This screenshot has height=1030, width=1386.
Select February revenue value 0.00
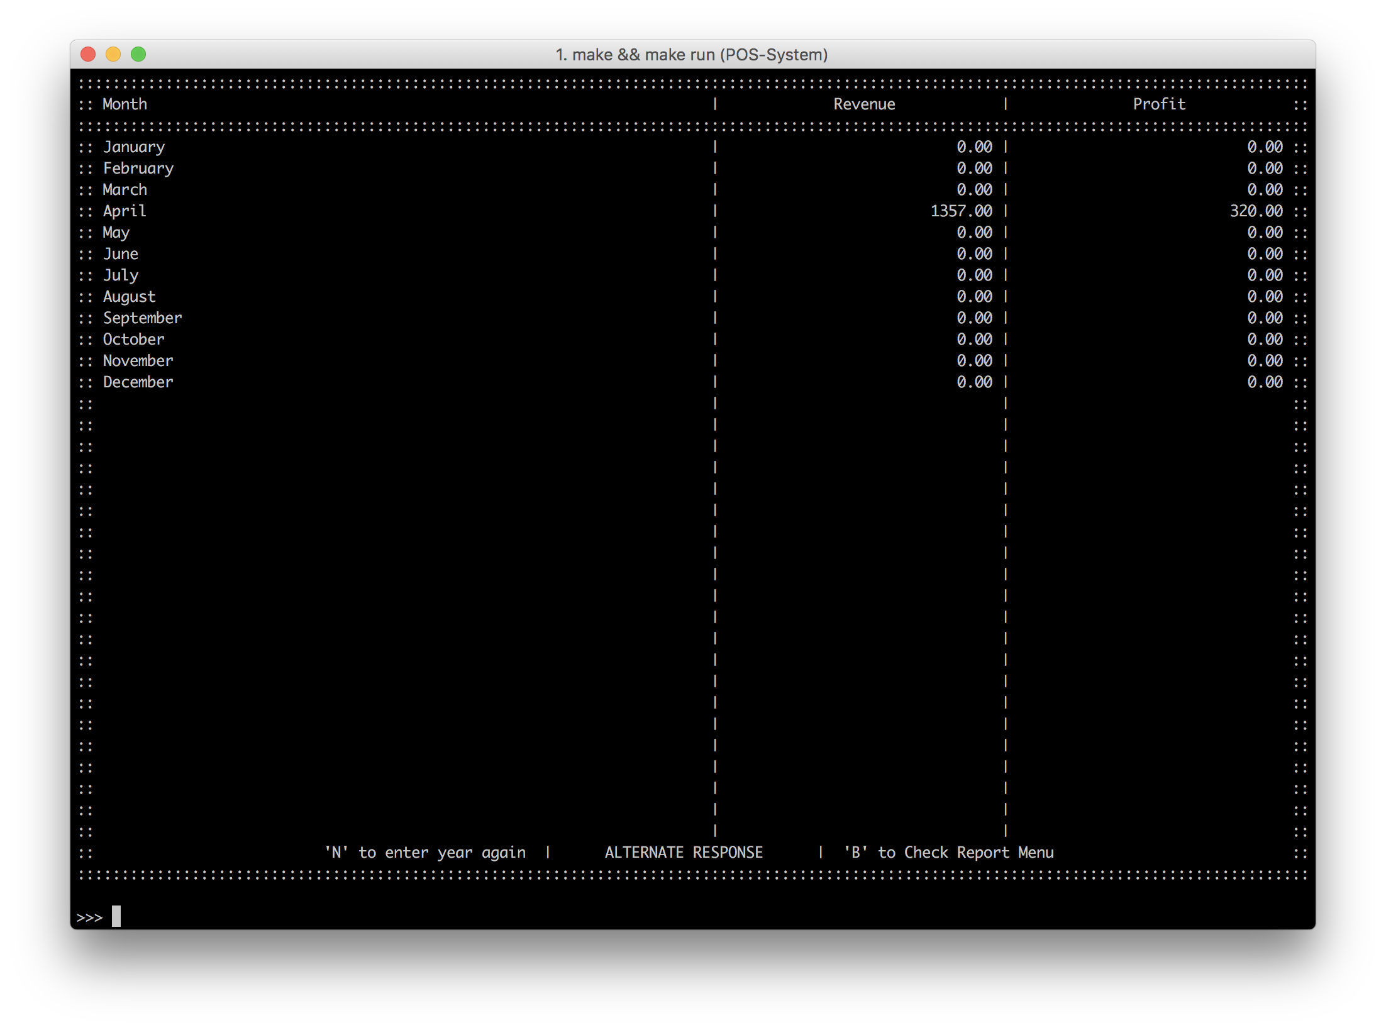pos(975,169)
